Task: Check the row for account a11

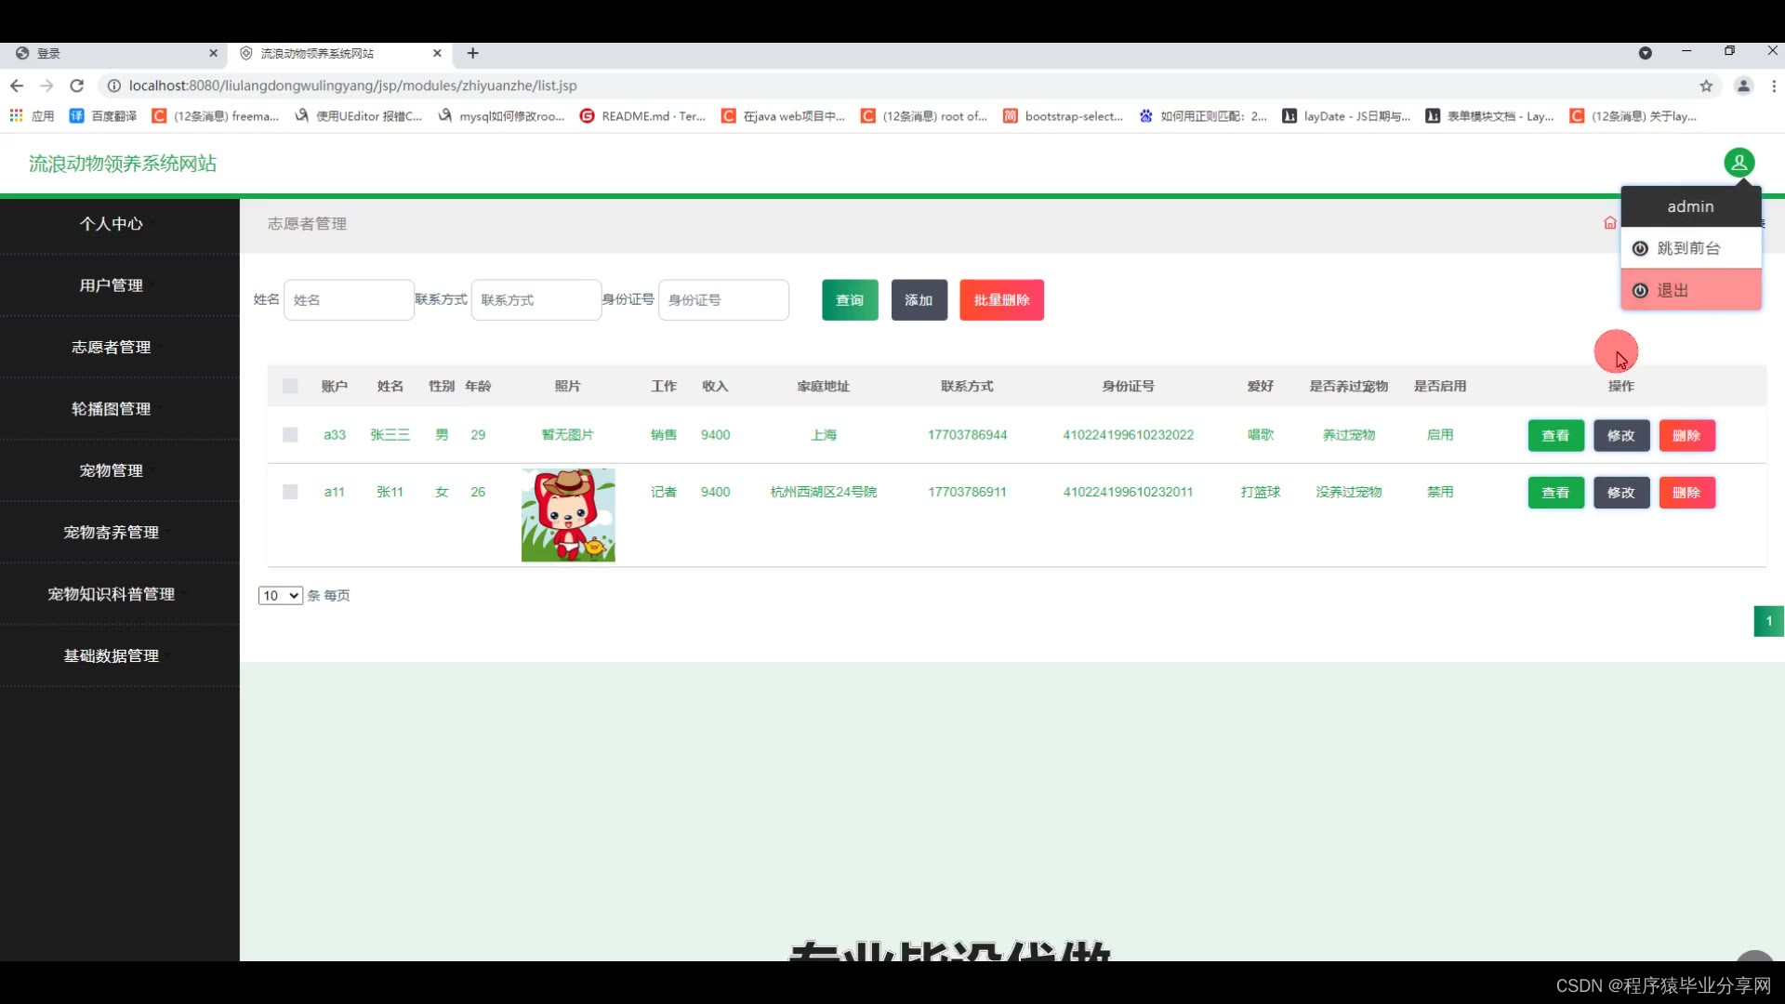Action: coord(290,492)
